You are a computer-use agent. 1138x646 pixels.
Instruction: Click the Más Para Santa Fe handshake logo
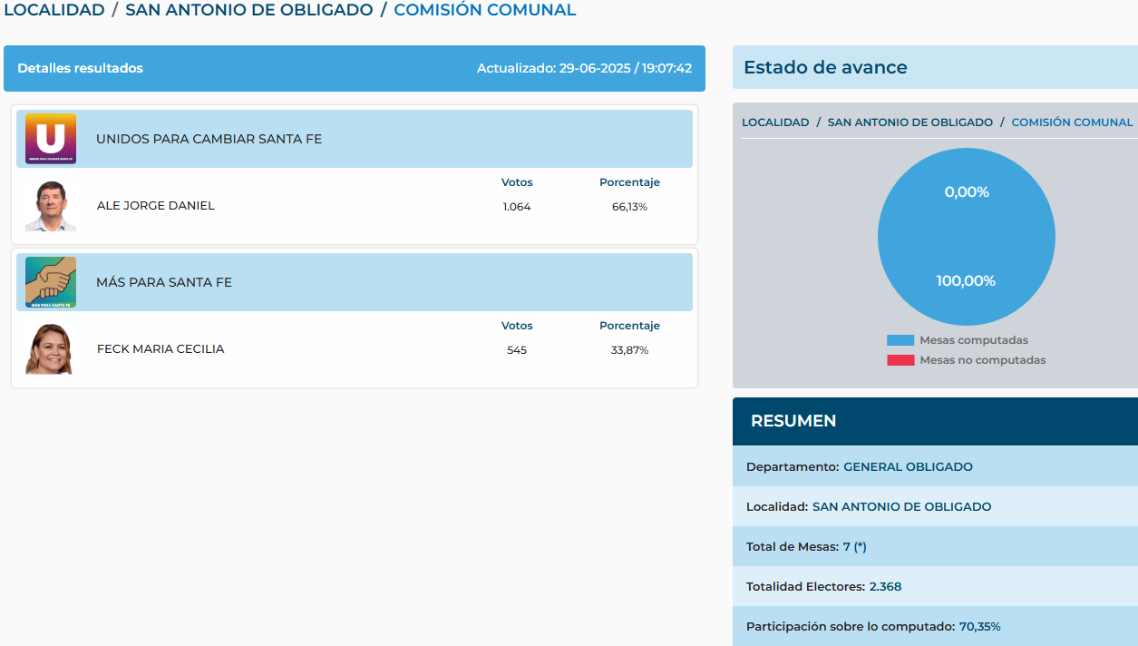pos(51,282)
